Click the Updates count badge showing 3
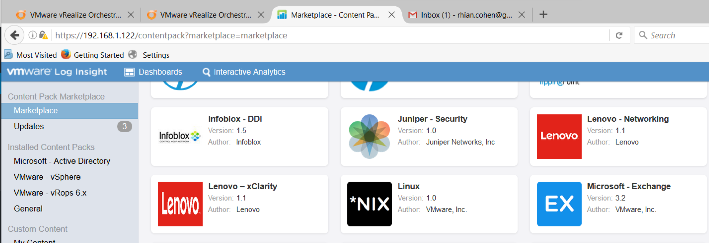Image resolution: width=709 pixels, height=243 pixels. (x=125, y=126)
